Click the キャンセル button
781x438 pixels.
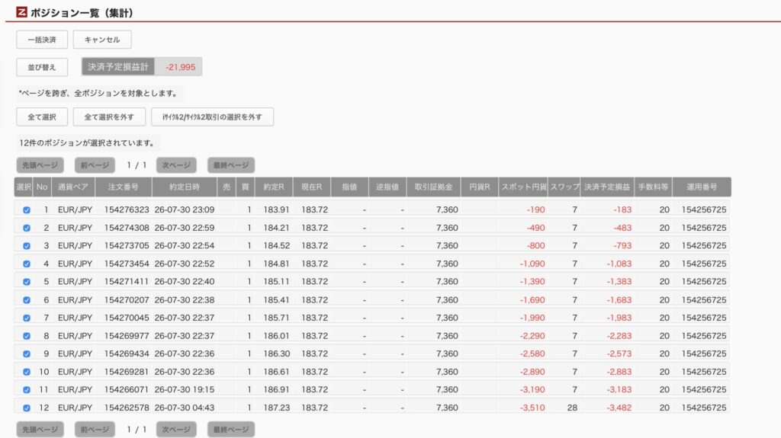pos(102,40)
